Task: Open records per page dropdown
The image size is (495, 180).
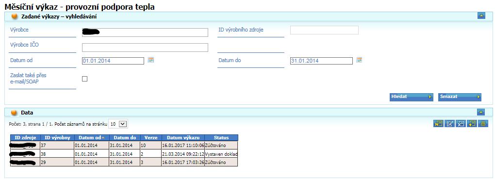Action: [x=118, y=124]
